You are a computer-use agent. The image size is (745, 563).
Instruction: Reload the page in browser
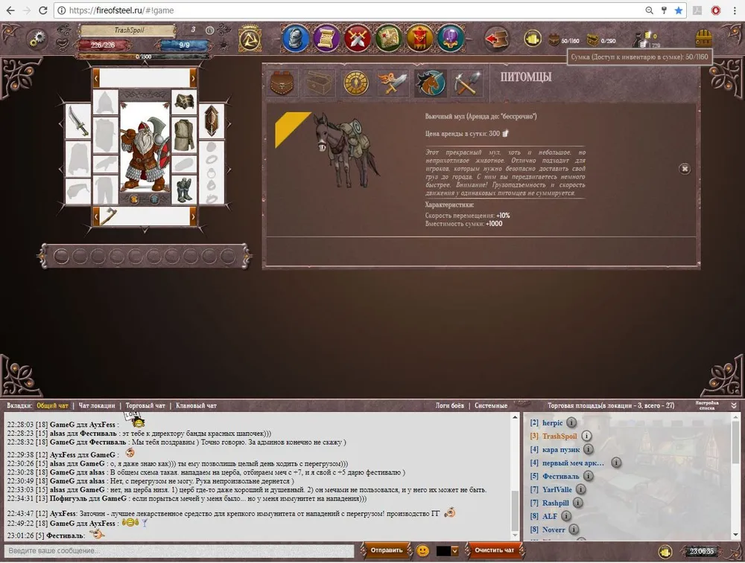(x=42, y=10)
